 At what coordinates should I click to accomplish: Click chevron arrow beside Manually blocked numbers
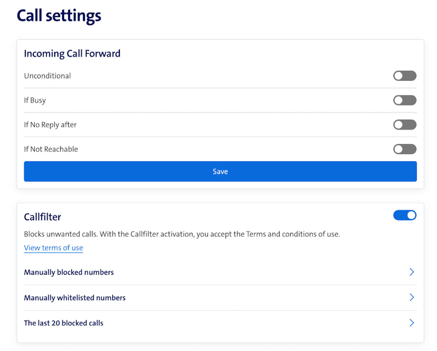click(x=412, y=272)
